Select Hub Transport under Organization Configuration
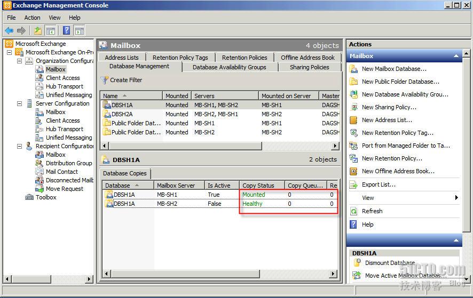The height and width of the screenshot is (298, 473). pyautogui.click(x=65, y=86)
